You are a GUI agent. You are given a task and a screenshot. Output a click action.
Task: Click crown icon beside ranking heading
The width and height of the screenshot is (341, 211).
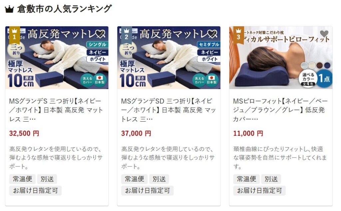[x=9, y=9]
